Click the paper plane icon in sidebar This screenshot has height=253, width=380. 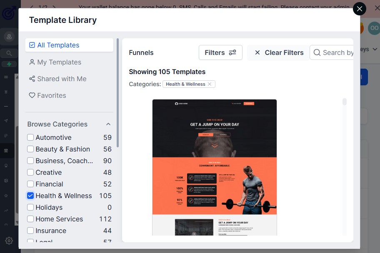pyautogui.click(x=6, y=121)
